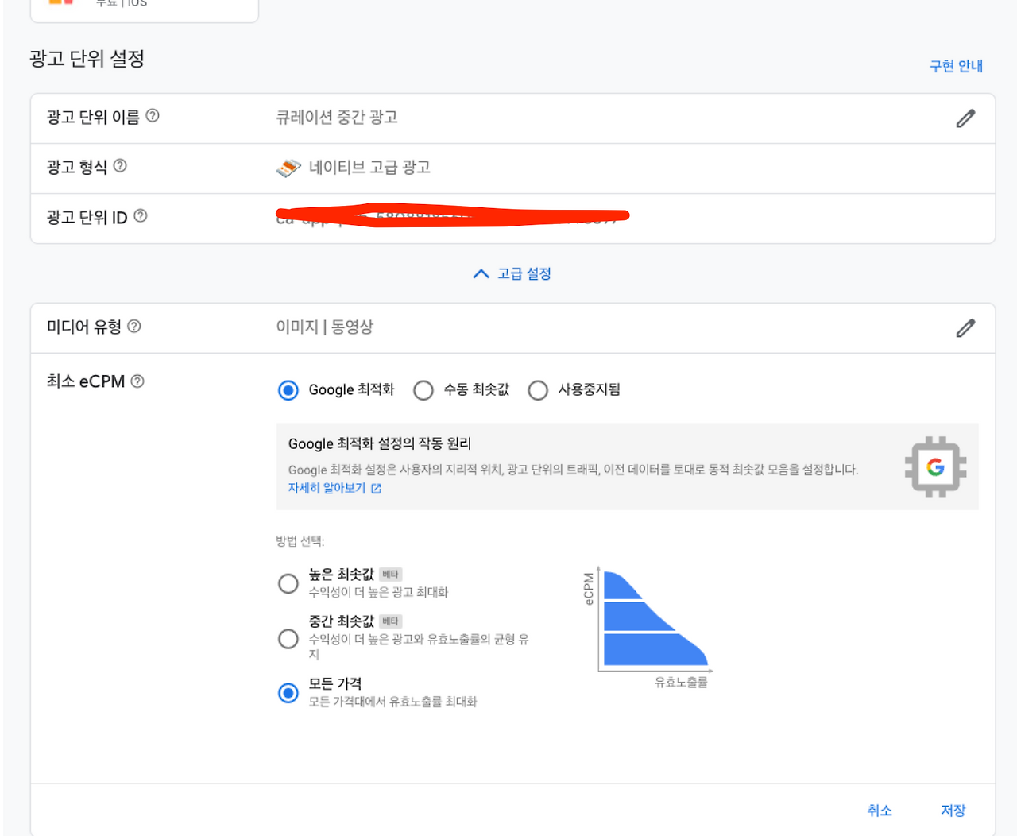Open the help tooltip next to 최소 eCPM

click(138, 381)
